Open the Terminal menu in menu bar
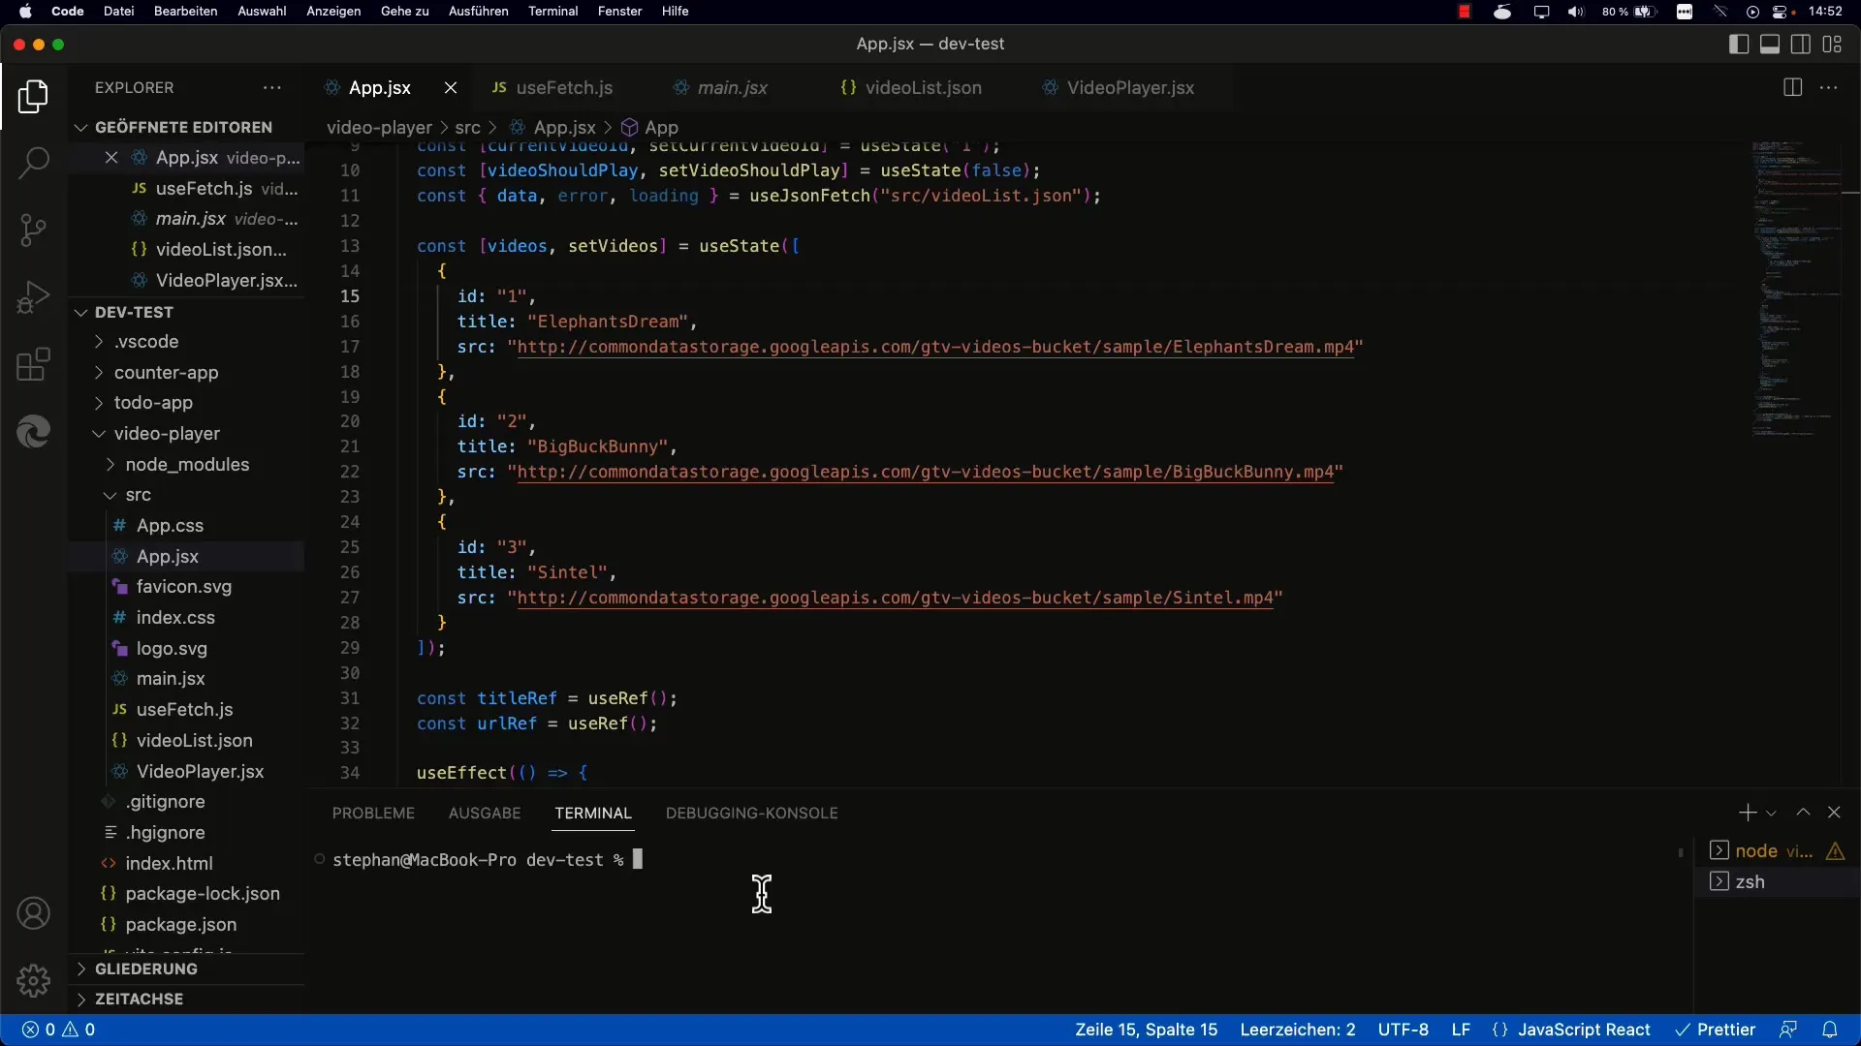This screenshot has height=1046, width=1861. tap(552, 12)
